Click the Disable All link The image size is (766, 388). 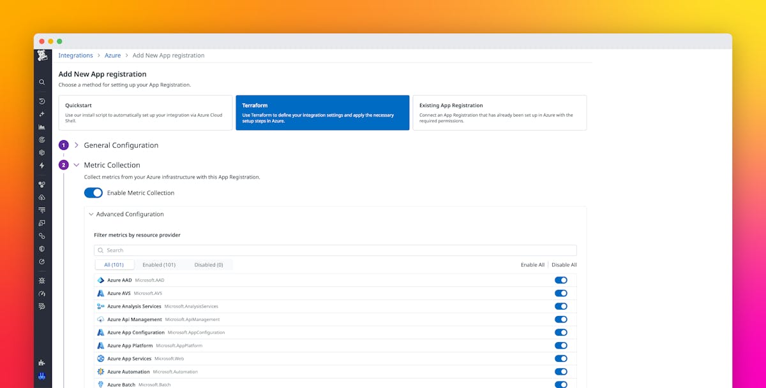pos(564,264)
